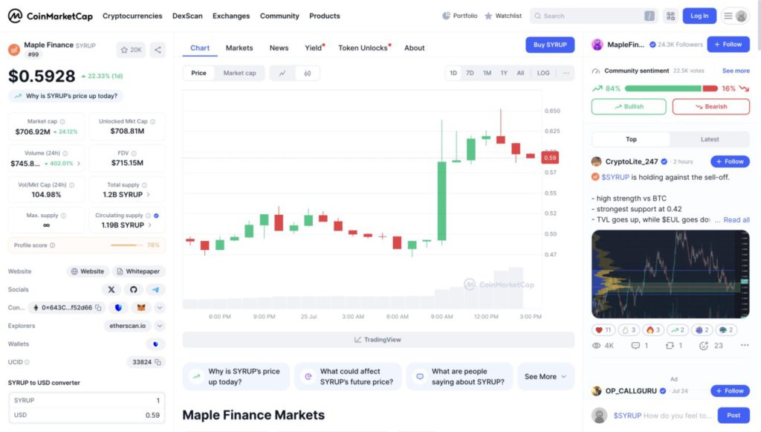
Task: Add SYRUP to watchlist with star button
Action: click(132, 50)
